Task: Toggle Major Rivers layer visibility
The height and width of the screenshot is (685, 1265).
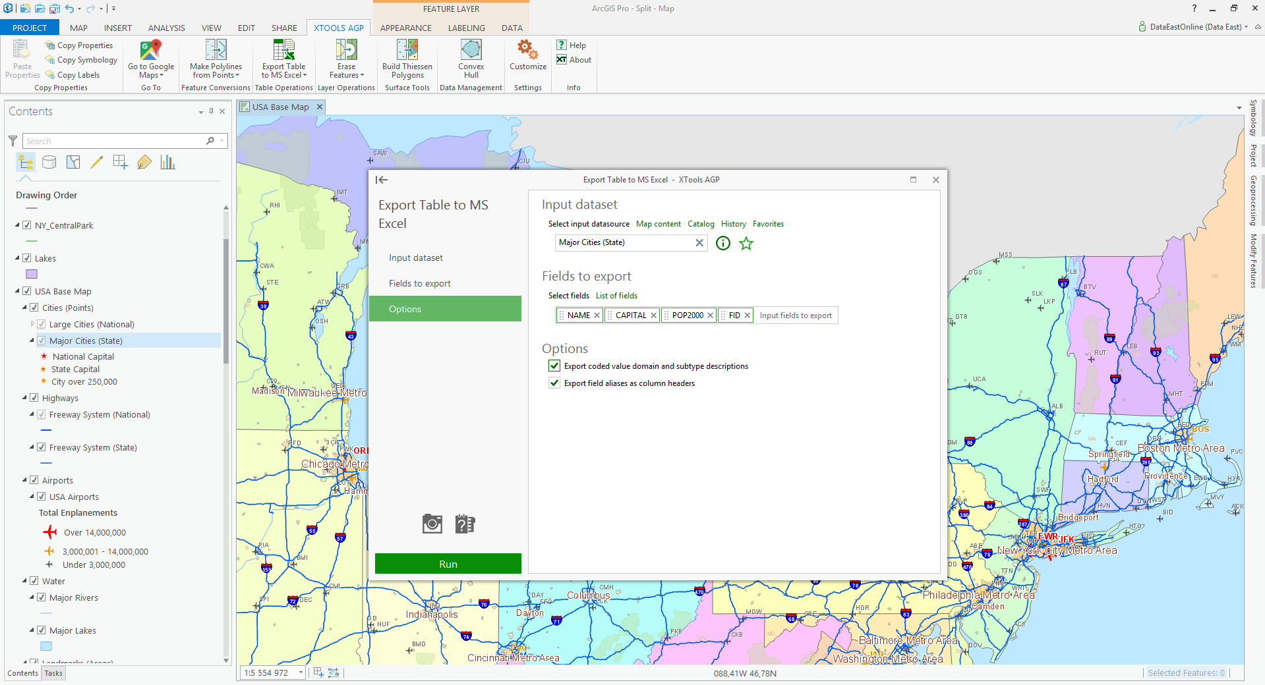Action: 42,597
